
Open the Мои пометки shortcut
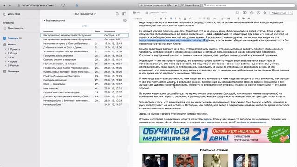pos(13,28)
